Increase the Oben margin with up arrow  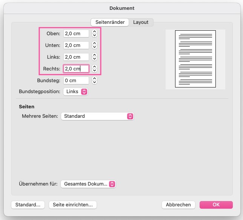(x=94, y=31)
